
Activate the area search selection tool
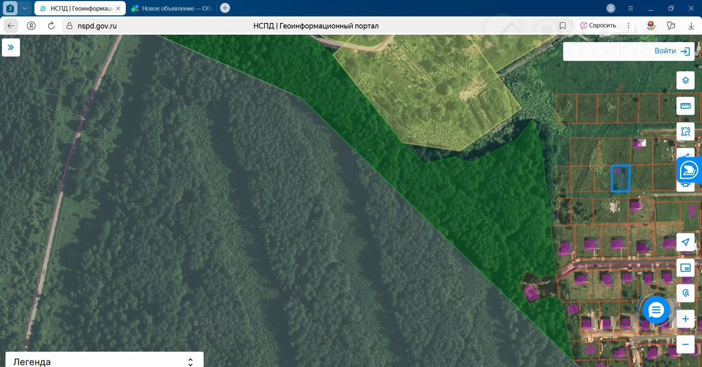685,131
